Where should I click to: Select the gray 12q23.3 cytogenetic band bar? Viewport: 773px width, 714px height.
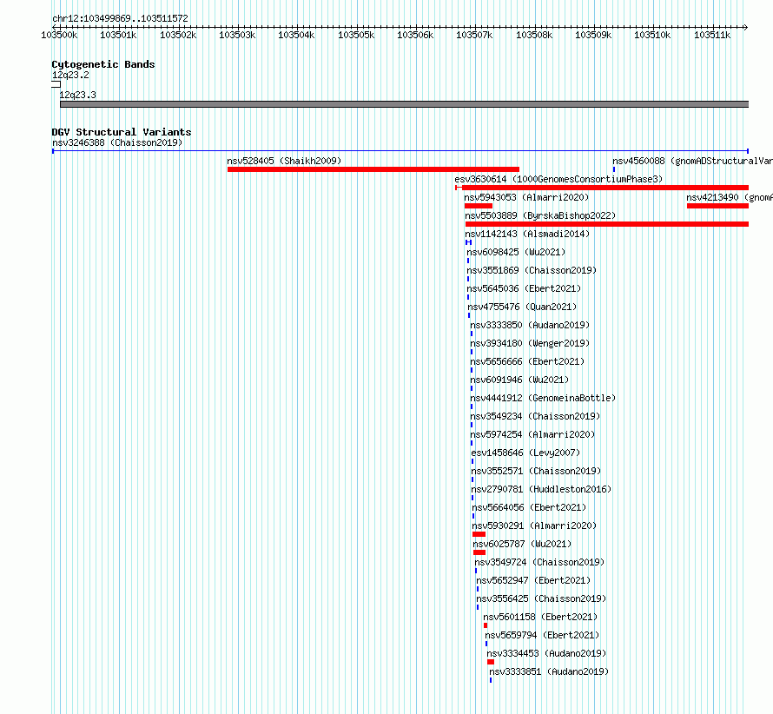404,104
